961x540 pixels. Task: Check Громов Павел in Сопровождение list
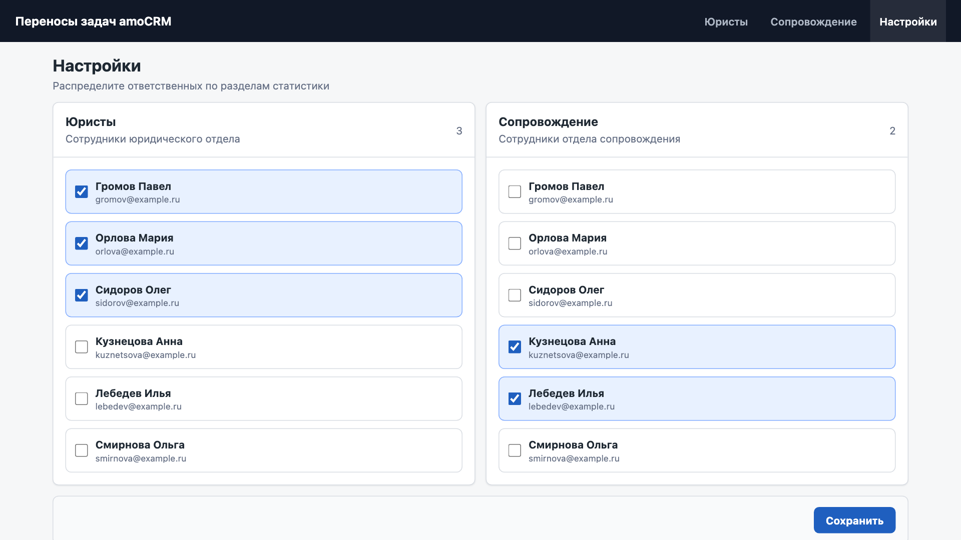pyautogui.click(x=515, y=191)
